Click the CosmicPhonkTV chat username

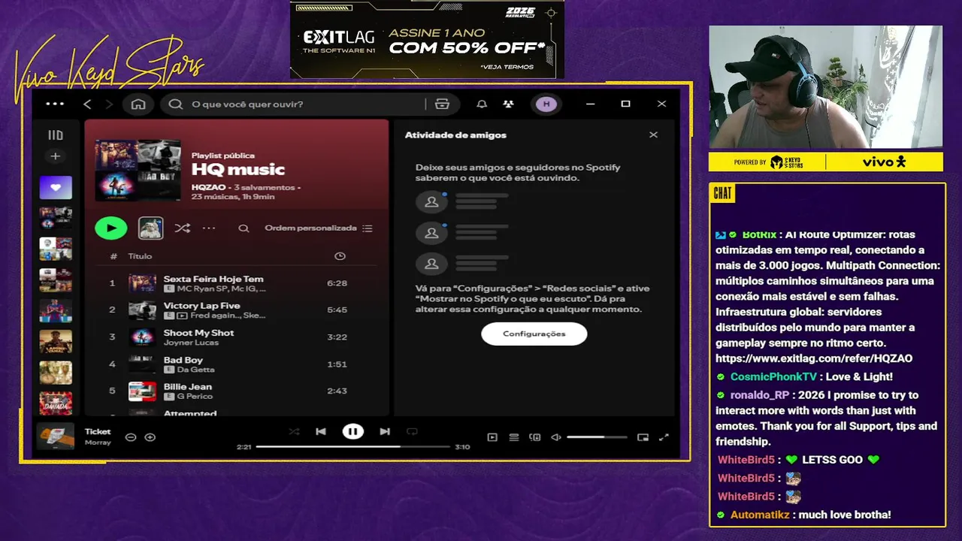click(773, 376)
